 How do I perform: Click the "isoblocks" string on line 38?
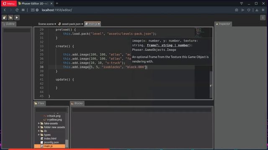pyautogui.click(x=112, y=67)
